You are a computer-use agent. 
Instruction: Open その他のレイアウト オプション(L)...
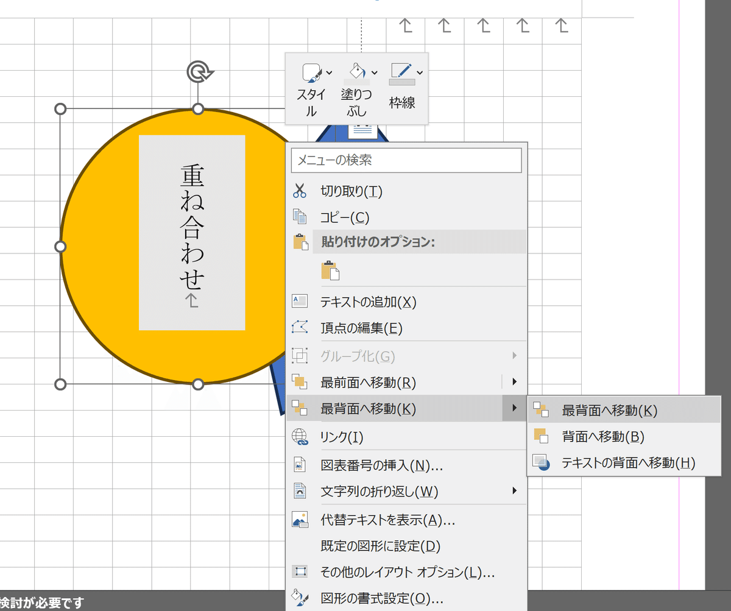tap(406, 573)
